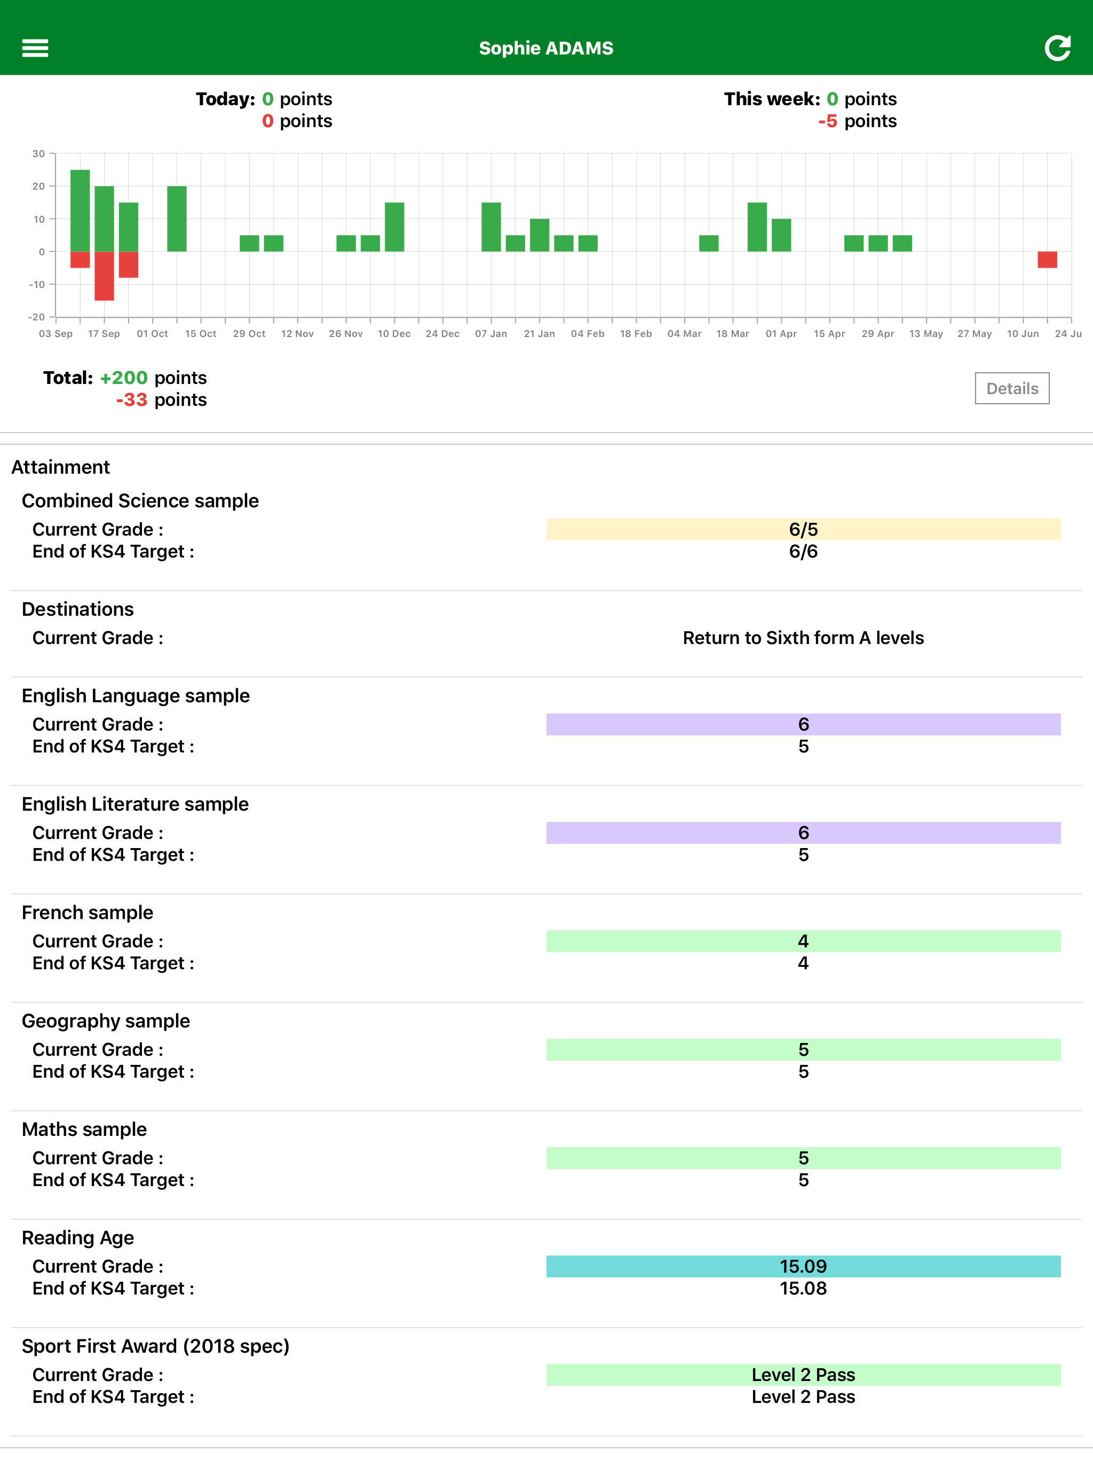
Task: Select the English Literature sample heading
Action: click(x=135, y=804)
